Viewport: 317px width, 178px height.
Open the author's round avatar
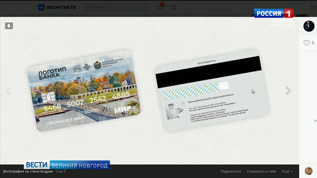coord(309,26)
